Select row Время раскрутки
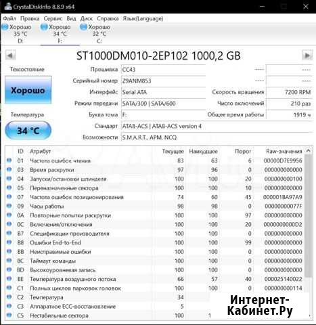 pyautogui.click(x=154, y=169)
